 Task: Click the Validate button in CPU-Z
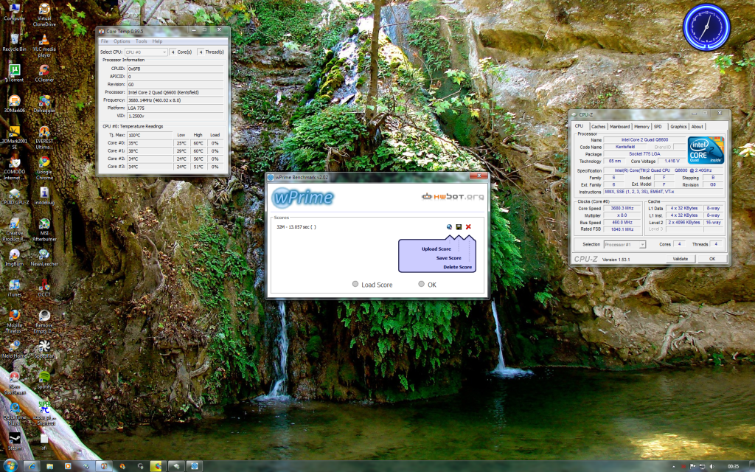pyautogui.click(x=680, y=259)
